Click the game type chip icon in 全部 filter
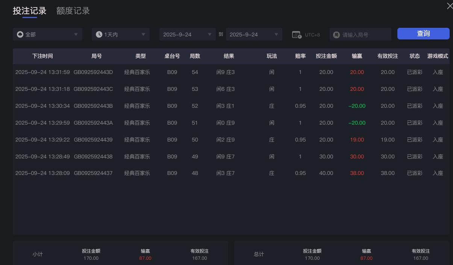453x265 pixels. coord(20,34)
